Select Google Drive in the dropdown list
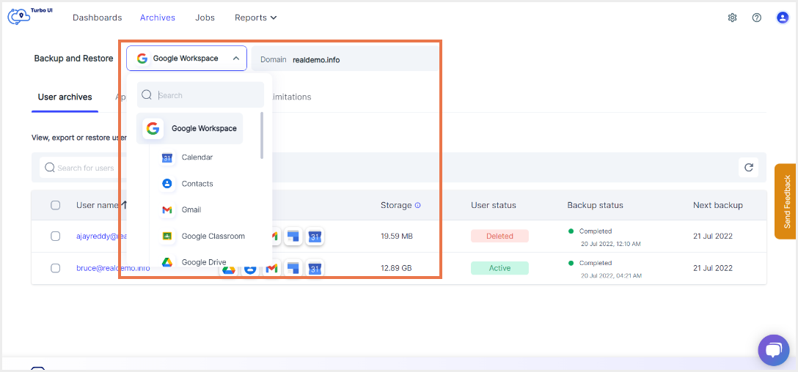798x372 pixels. [x=204, y=262]
